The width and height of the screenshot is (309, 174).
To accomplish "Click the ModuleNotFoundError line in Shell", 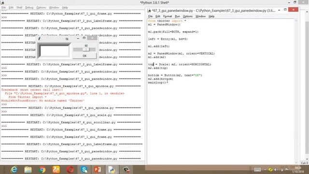I will (43, 101).
